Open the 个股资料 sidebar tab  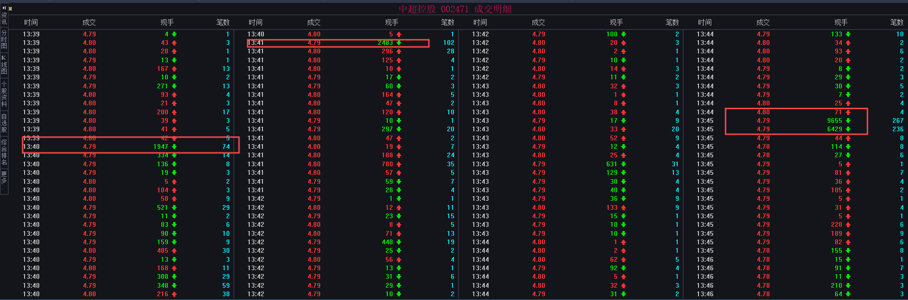point(4,94)
